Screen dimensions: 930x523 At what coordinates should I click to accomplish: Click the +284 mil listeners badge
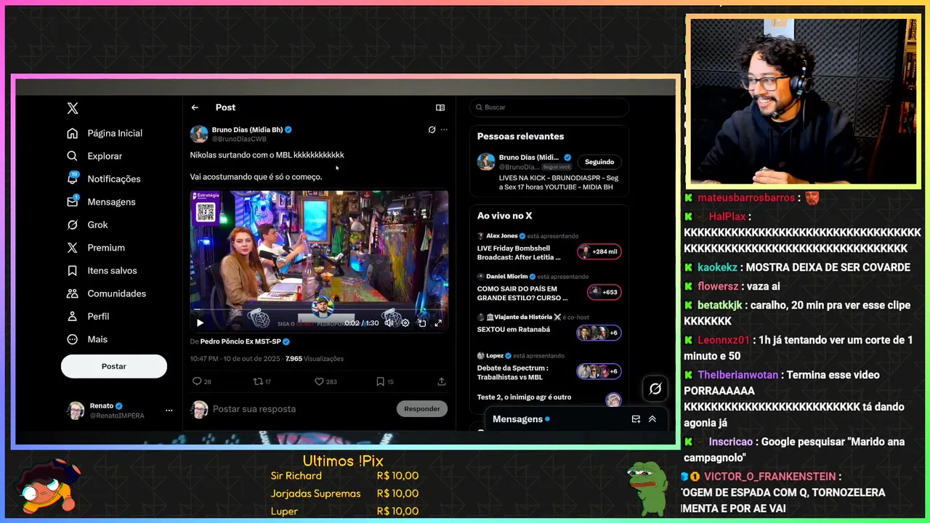tap(599, 252)
